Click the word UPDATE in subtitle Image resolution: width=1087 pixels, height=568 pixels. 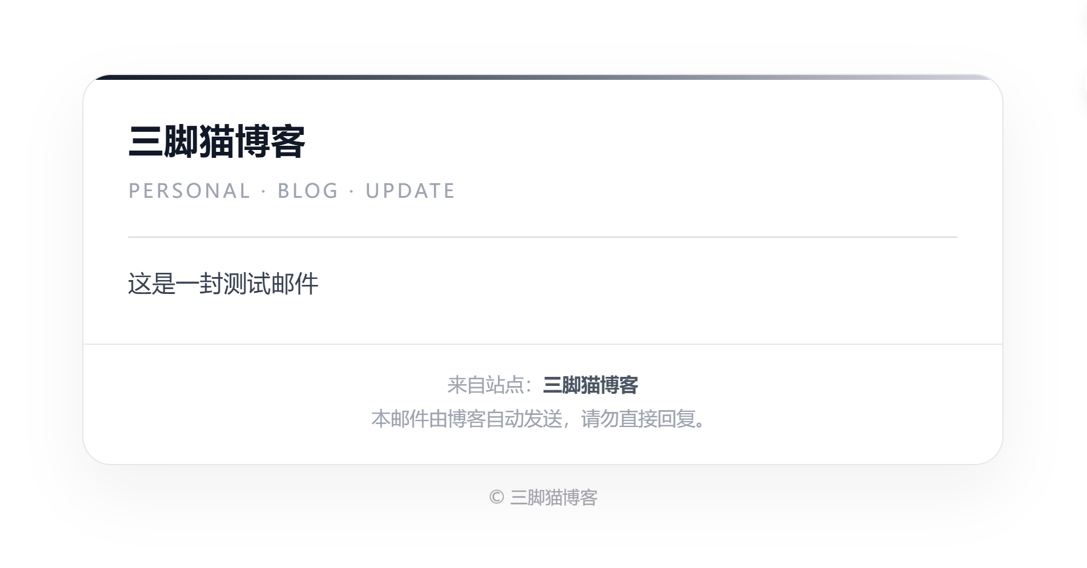pos(410,191)
